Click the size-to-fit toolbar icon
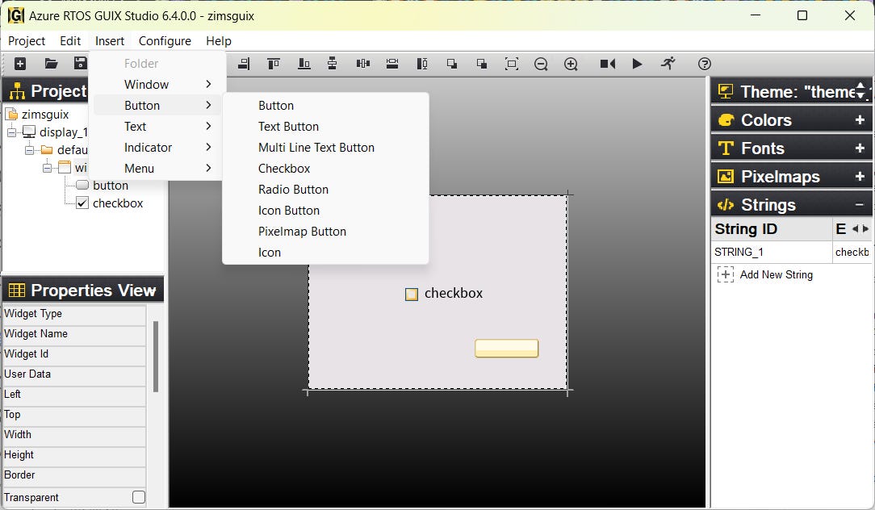The width and height of the screenshot is (875, 510). point(511,64)
